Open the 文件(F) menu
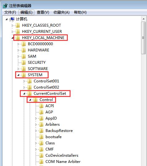The height and width of the screenshot is (166, 147). point(10,12)
